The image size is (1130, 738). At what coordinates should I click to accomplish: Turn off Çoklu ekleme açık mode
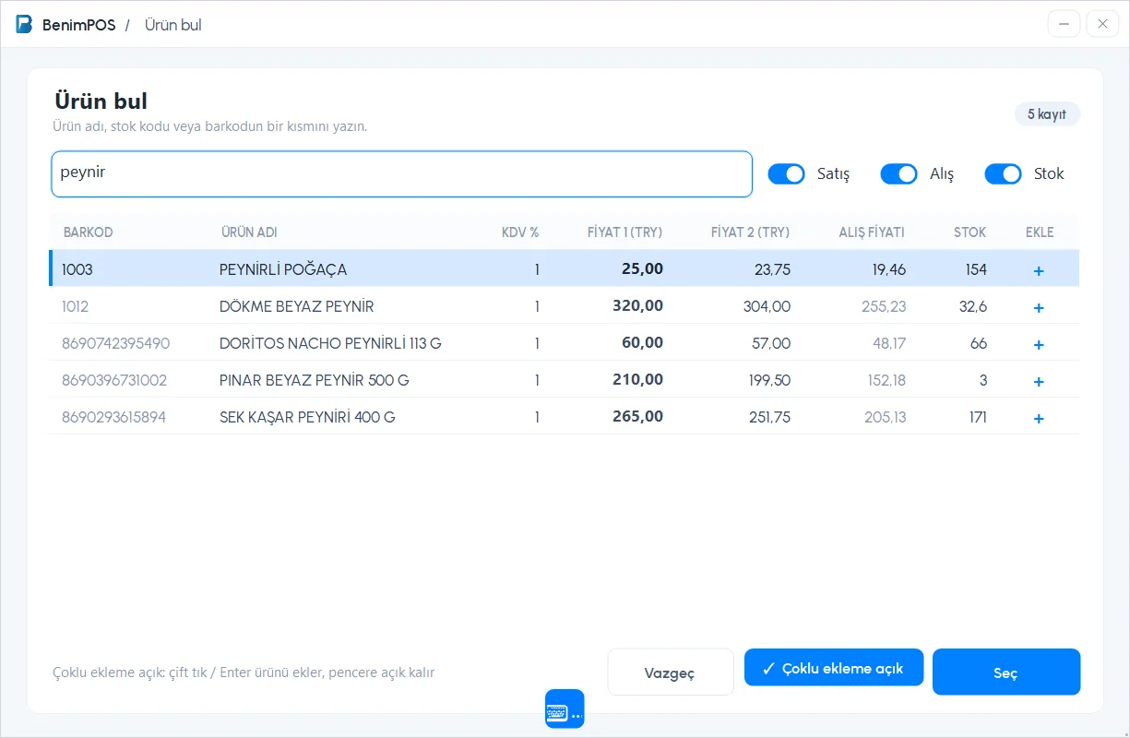pos(834,668)
